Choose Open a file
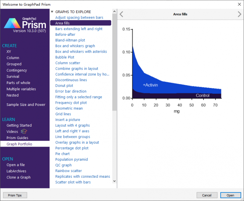244x201 pixels. 15,165
